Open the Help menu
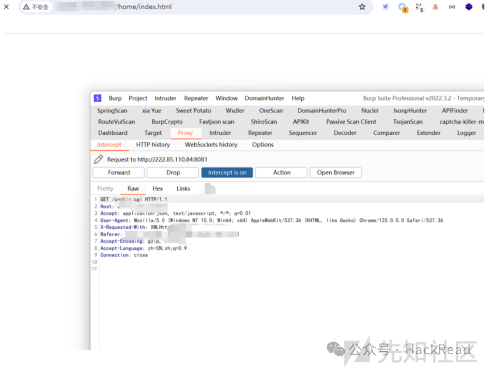Image resolution: width=486 pixels, height=369 pixels. 298,98
